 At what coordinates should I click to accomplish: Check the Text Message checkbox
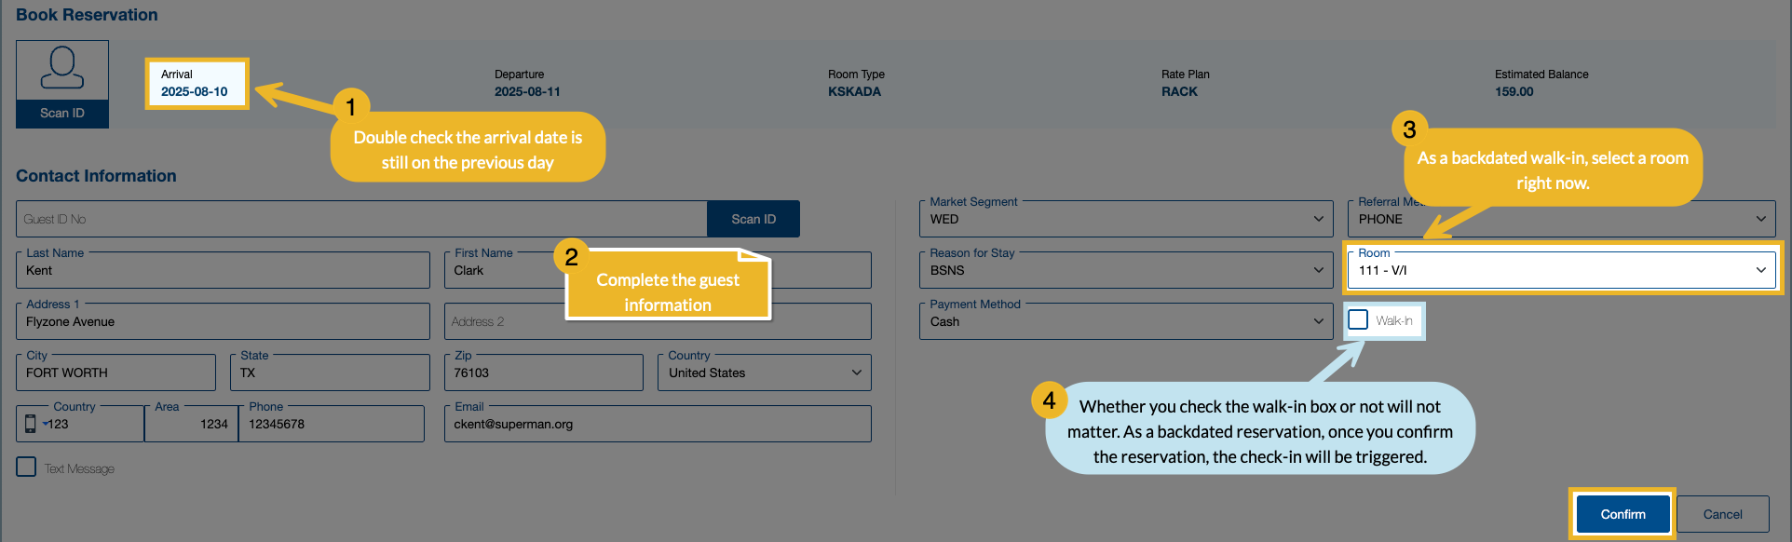(x=26, y=467)
